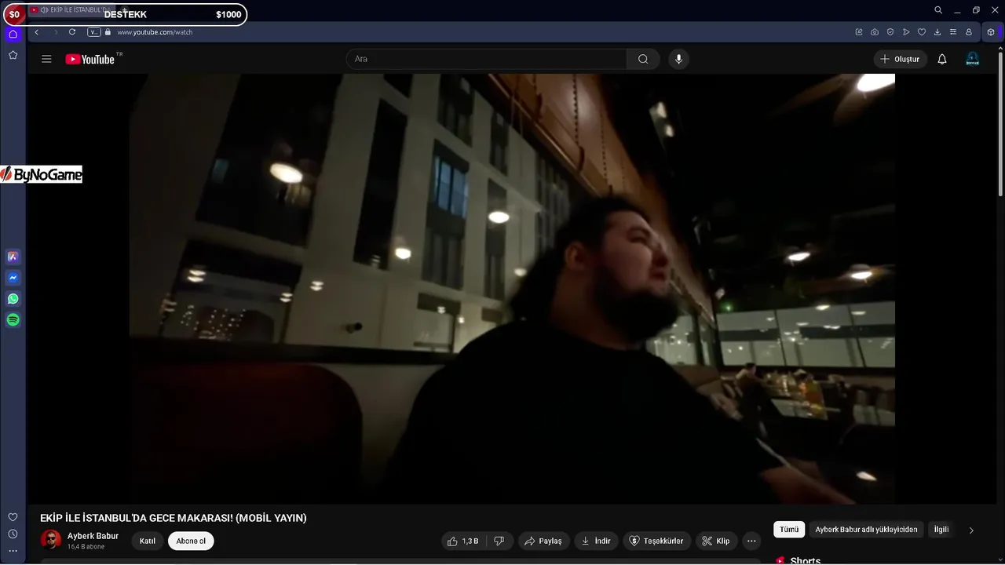Screen dimensions: 1005x565
Task: Open the V... VPN badge in address bar
Action: [x=93, y=32]
